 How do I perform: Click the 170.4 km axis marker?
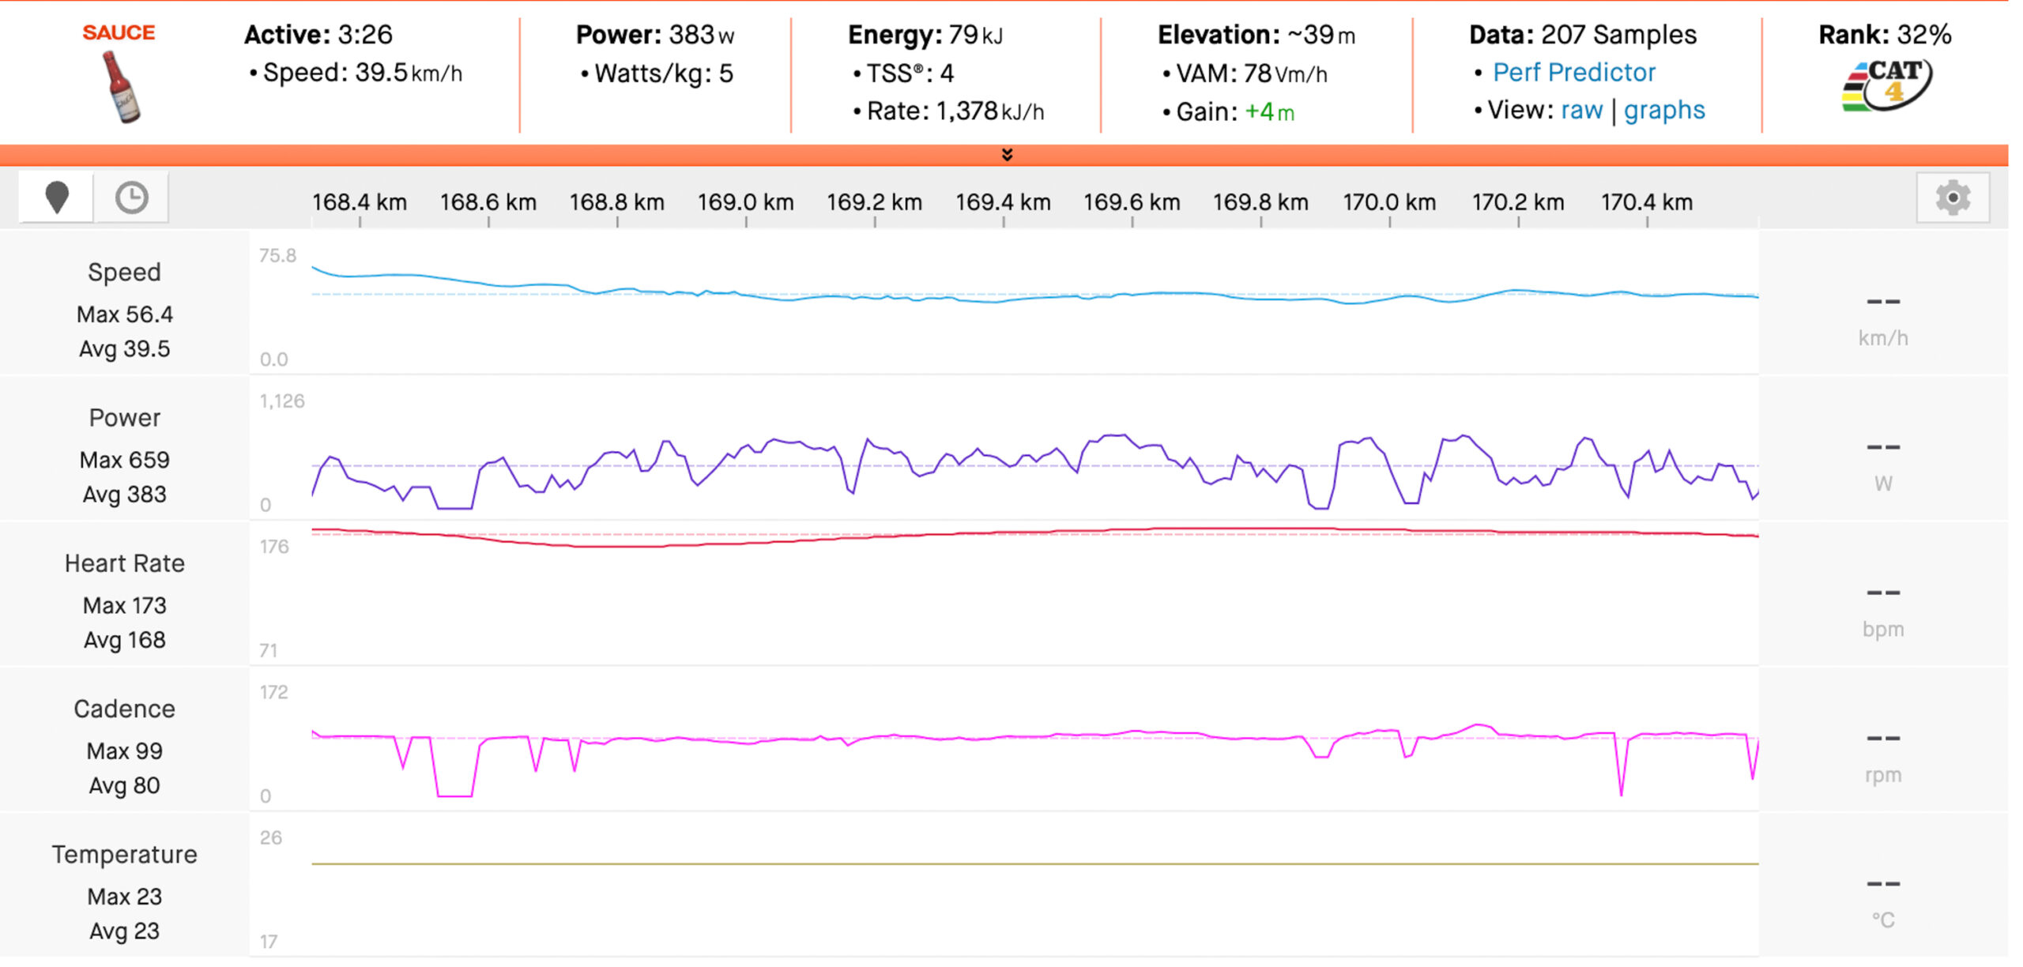[1647, 202]
